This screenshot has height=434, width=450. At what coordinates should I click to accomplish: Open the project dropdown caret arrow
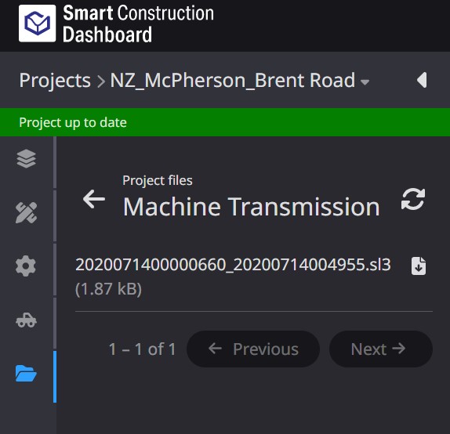365,82
